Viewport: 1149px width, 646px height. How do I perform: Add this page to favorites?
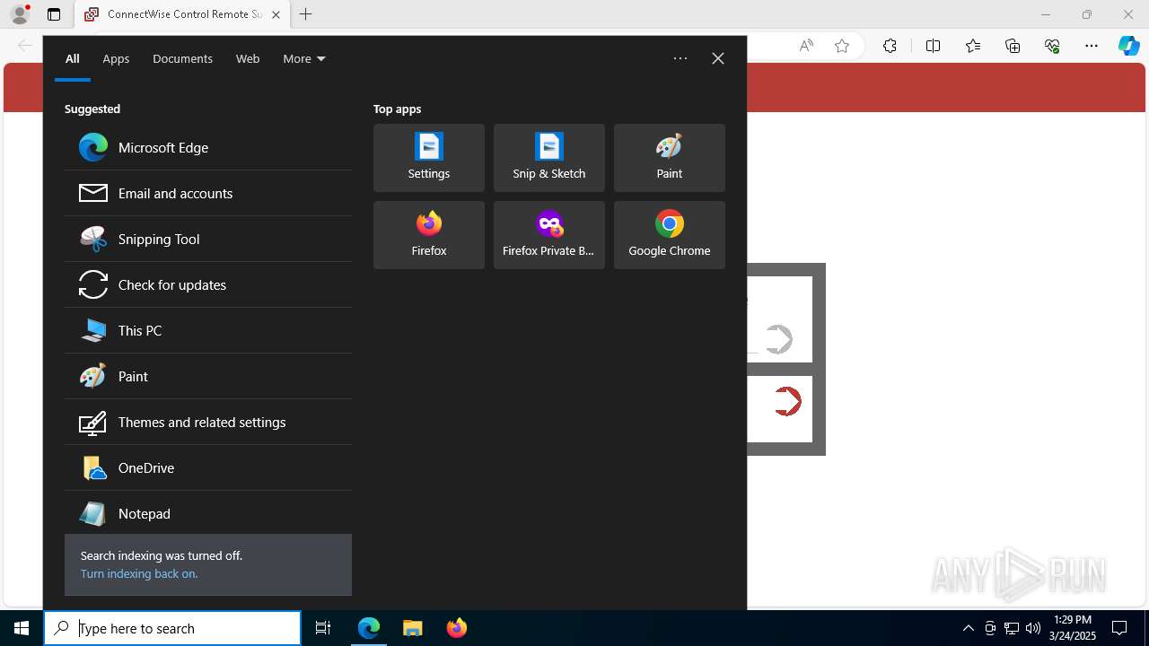click(x=842, y=46)
